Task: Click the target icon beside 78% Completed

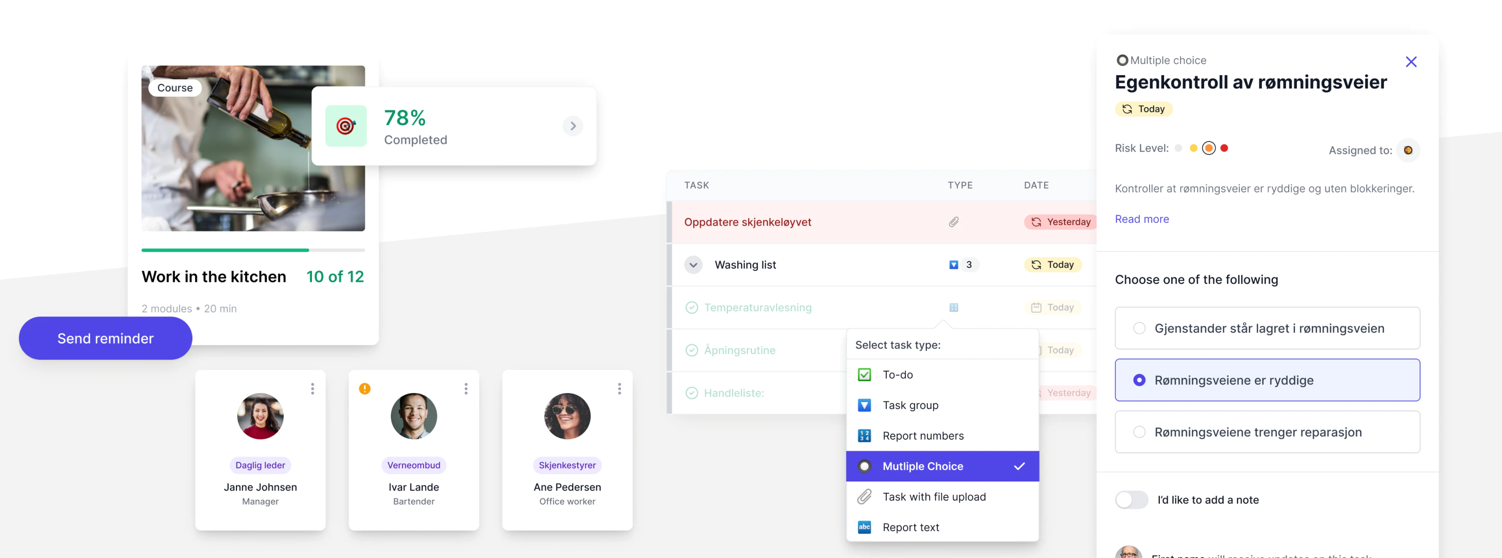Action: click(x=345, y=126)
